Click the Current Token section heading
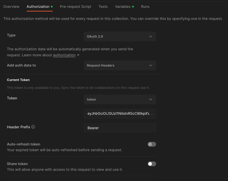Screen dimensions: 228x181 (18, 80)
